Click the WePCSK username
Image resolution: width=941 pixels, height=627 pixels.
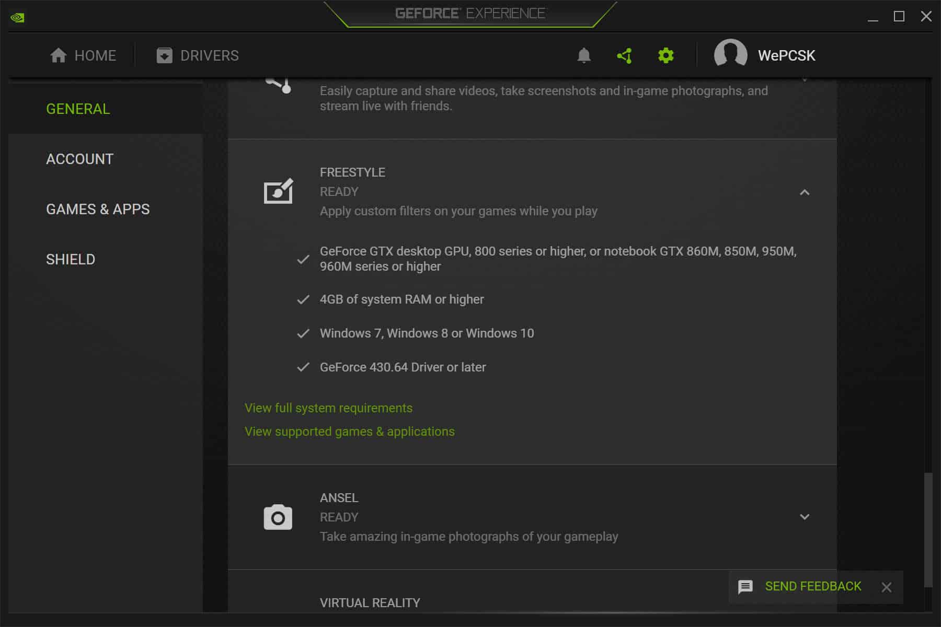(x=786, y=55)
